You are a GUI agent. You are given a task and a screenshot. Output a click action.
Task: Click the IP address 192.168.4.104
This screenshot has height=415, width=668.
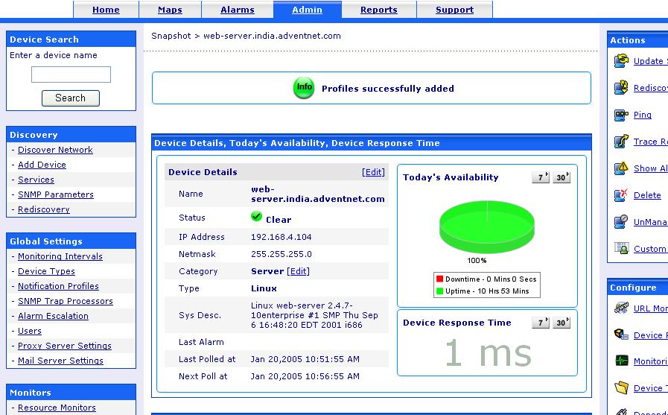point(281,237)
